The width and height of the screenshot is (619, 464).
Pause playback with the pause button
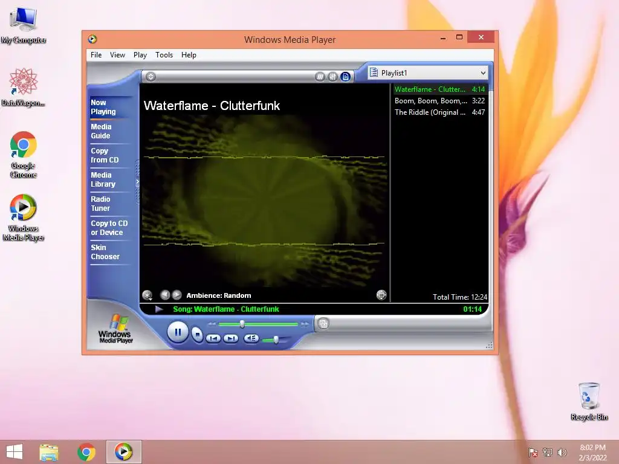pyautogui.click(x=178, y=332)
